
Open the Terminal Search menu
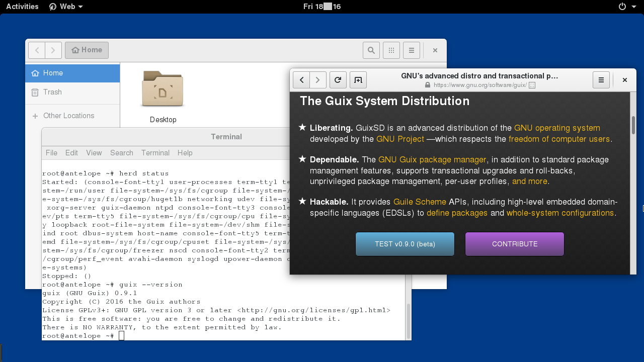coord(122,153)
